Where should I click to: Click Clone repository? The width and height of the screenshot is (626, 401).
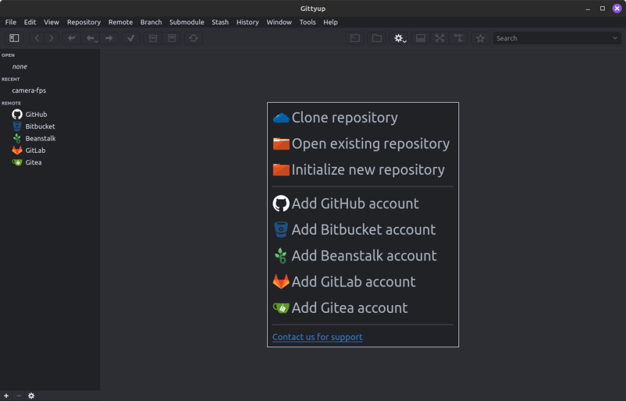pyautogui.click(x=344, y=117)
